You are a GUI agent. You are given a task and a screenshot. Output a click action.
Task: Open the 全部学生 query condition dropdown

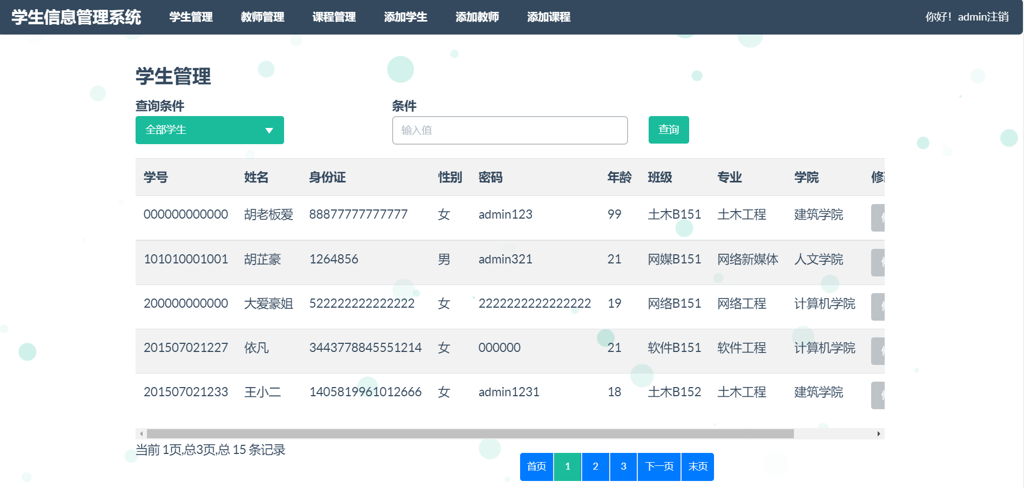click(x=210, y=130)
